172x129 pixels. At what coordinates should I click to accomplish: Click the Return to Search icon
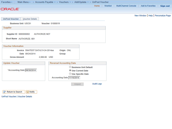[x=5, y=92]
